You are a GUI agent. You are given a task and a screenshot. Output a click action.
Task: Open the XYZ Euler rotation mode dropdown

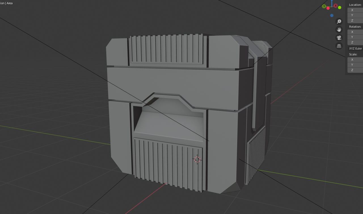point(355,48)
